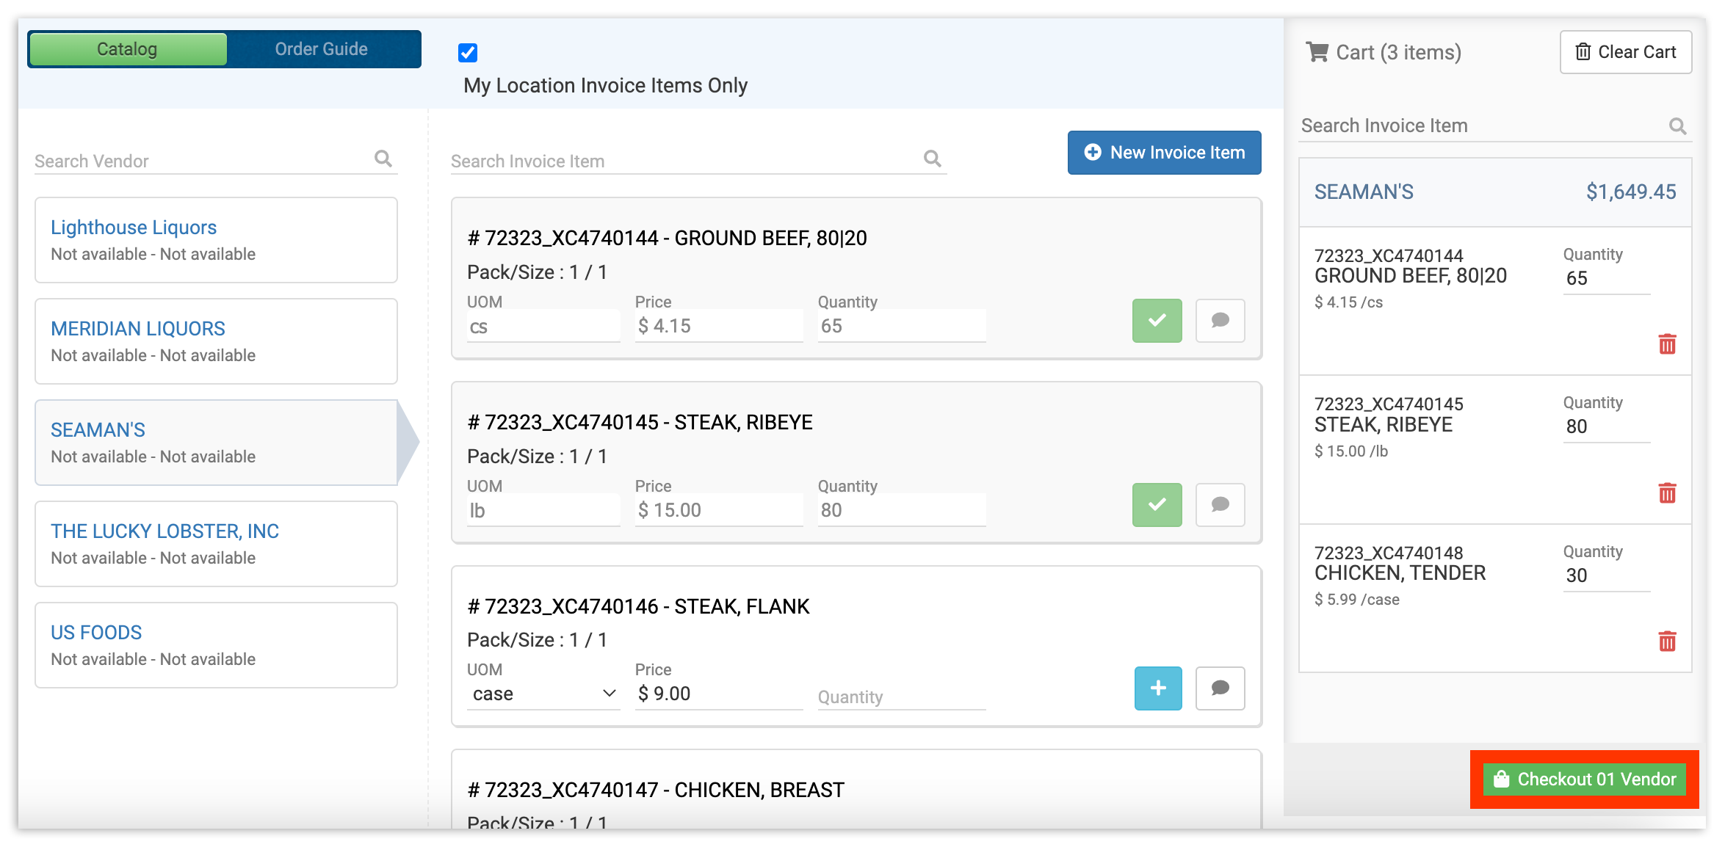Viewport: 1725px width, 847px height.
Task: Delete Chicken, Tender from the cart
Action: coord(1667,641)
